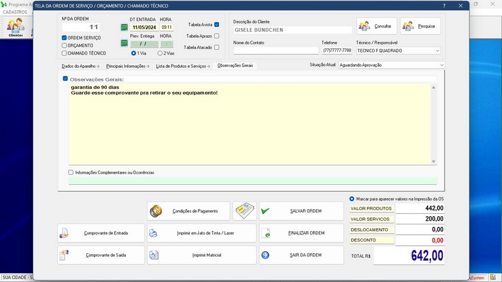The height and width of the screenshot is (282, 502).
Task: Open Clientes icon in background toolbar
Action: [x=16, y=27]
